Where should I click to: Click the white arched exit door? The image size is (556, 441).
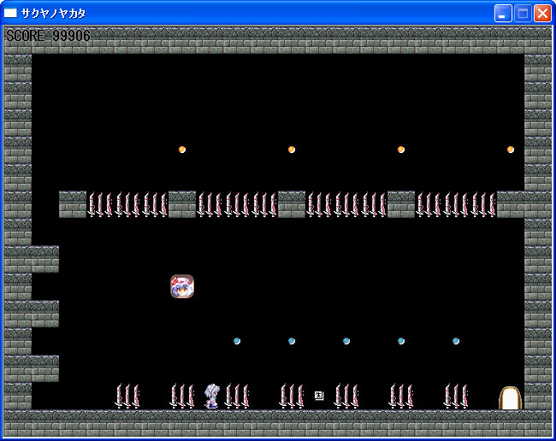511,398
